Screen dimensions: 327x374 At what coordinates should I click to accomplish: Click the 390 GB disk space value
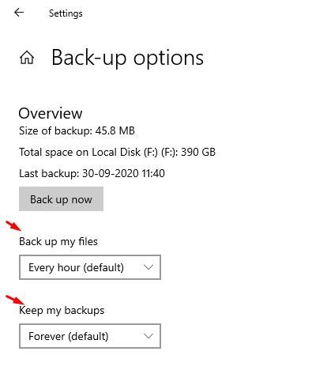[x=198, y=152]
